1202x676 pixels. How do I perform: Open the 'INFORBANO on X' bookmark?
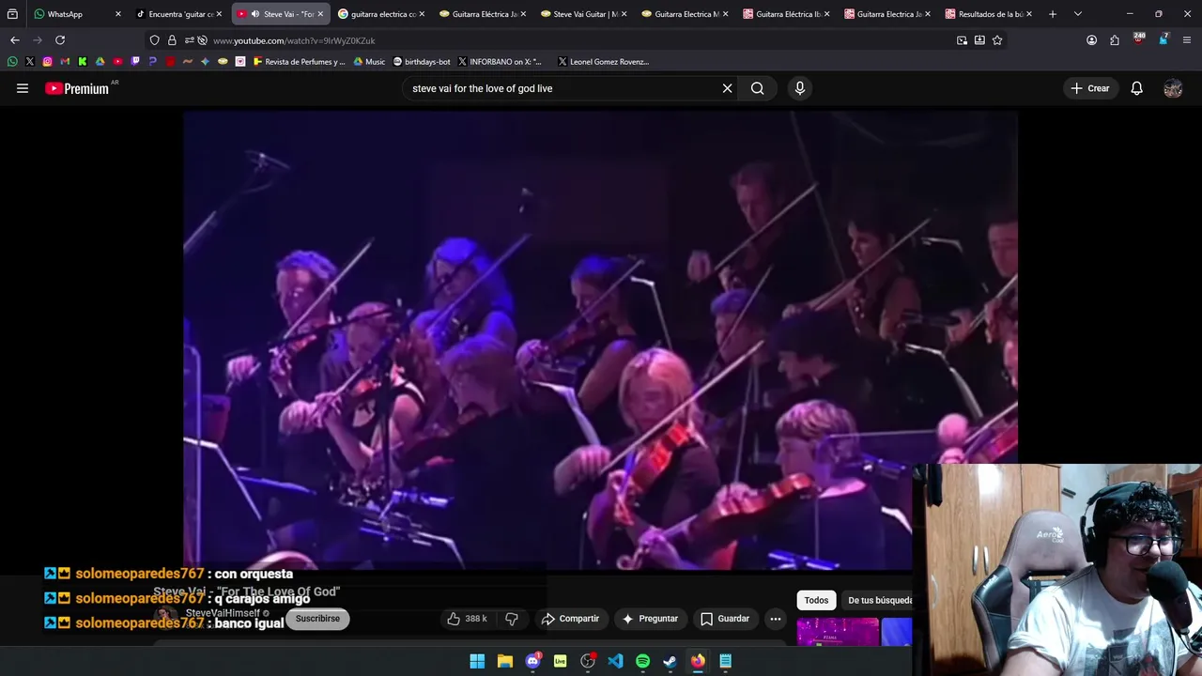(500, 62)
